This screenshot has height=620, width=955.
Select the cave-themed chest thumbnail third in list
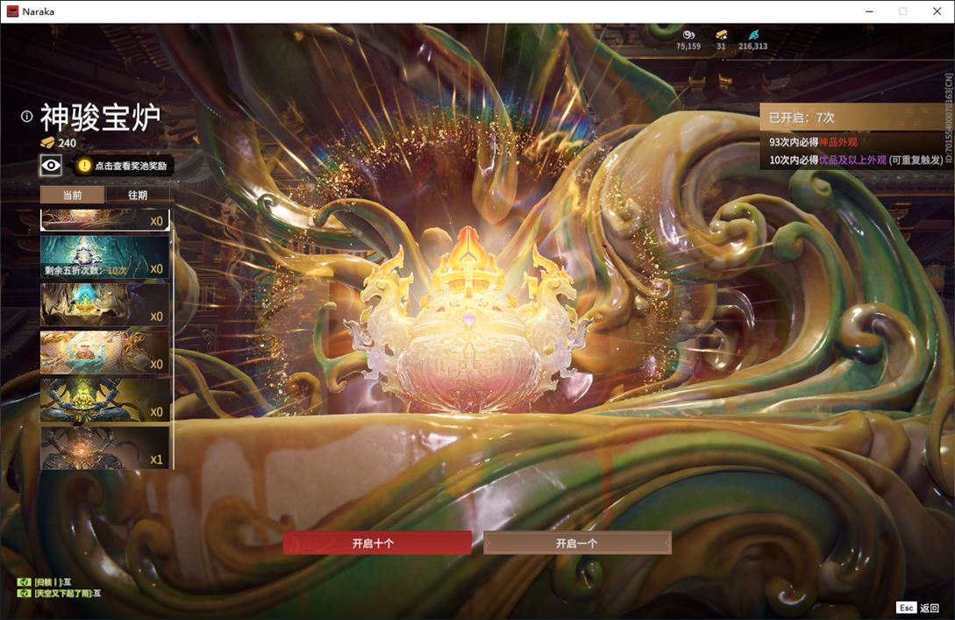point(104,304)
